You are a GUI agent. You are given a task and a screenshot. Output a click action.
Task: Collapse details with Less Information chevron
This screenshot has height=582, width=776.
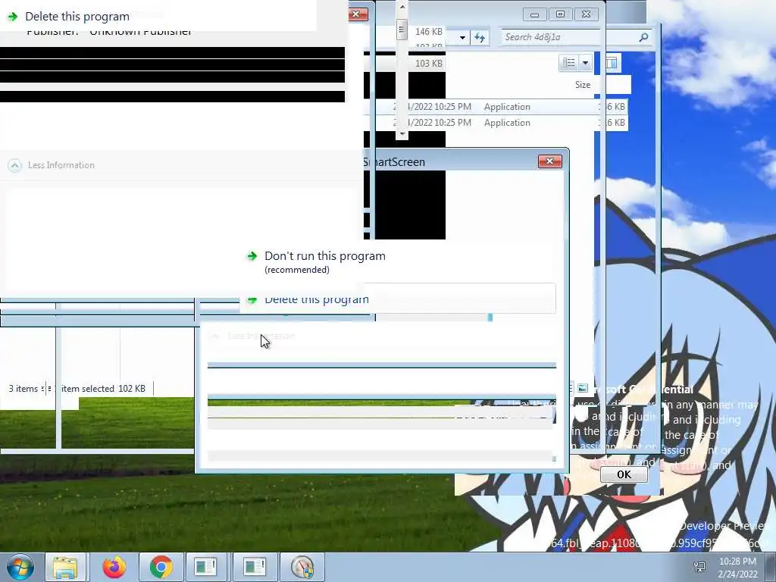15,165
